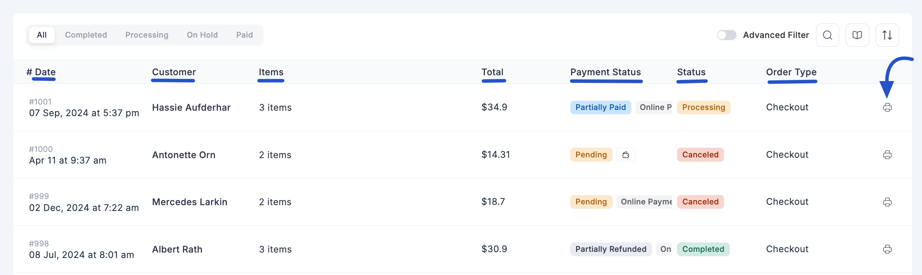Viewport: 922px width, 275px height.
Task: Print order #999 using its printer icon
Action: point(888,202)
